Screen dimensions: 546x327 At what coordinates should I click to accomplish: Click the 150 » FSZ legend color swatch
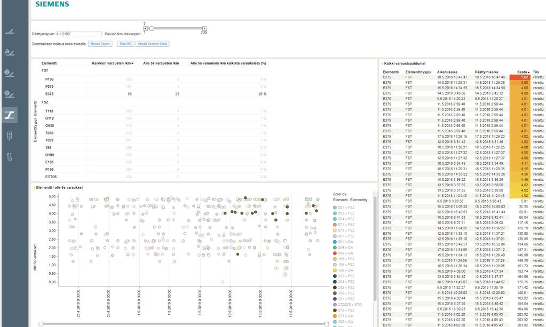click(335, 259)
